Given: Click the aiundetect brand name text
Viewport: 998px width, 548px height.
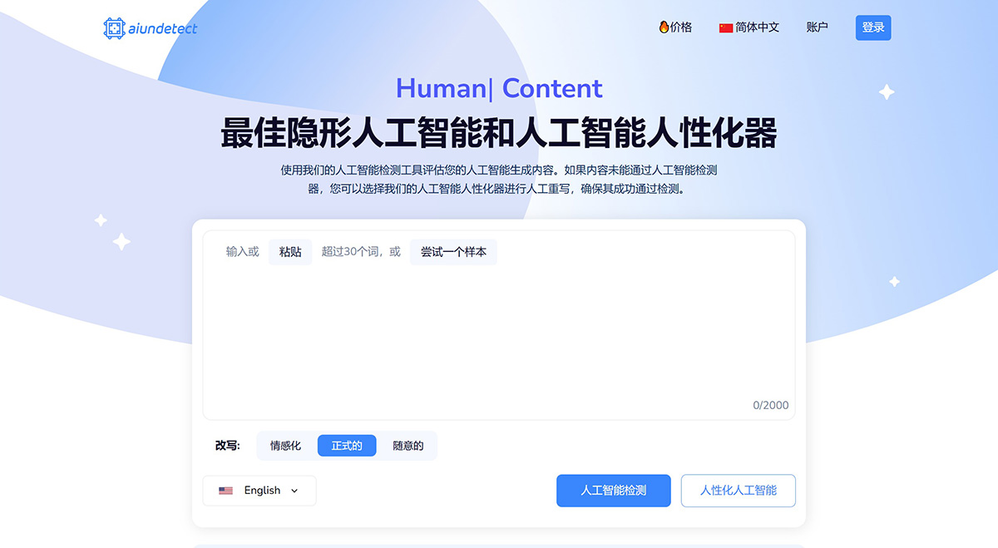Looking at the screenshot, I should click(x=162, y=28).
